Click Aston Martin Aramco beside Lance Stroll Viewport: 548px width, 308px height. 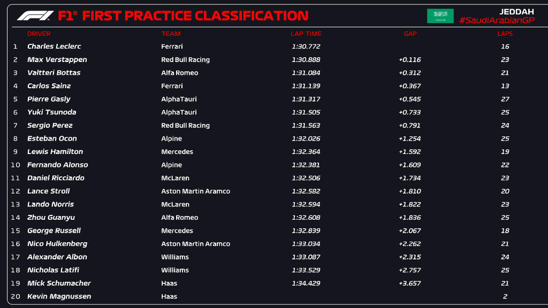point(196,191)
